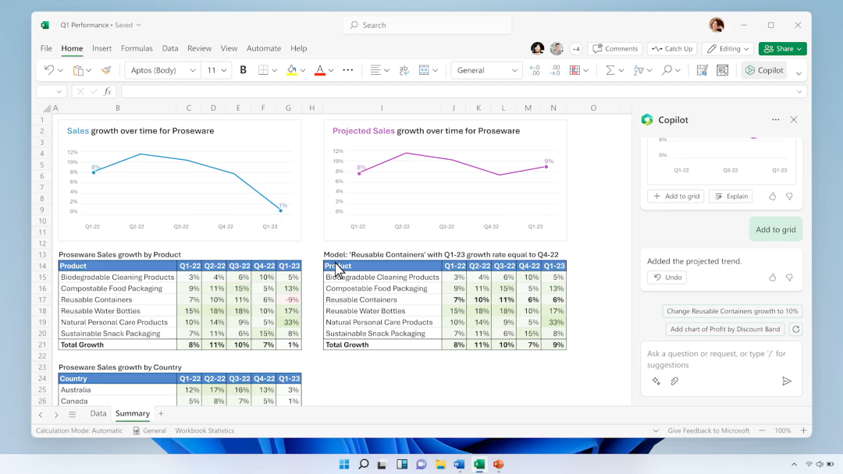Click the insert function fx icon
843x474 pixels.
[x=108, y=92]
